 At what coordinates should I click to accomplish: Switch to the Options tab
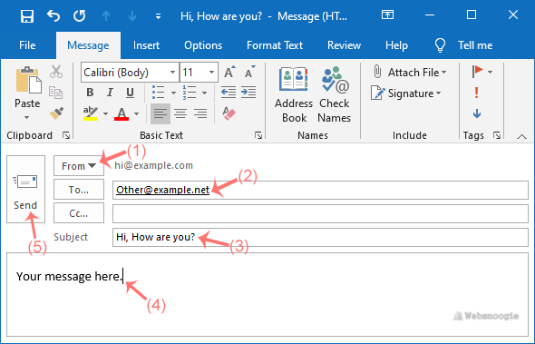[203, 45]
